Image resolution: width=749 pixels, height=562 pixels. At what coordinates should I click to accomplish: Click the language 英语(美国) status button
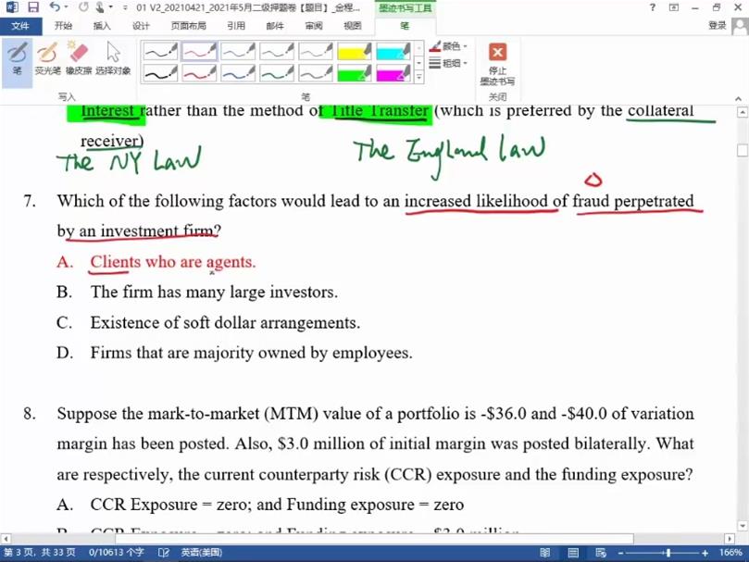pos(201,552)
